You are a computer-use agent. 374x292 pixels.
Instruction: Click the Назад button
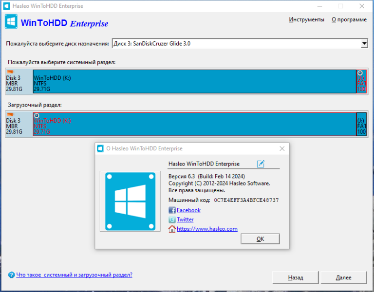pos(295,277)
